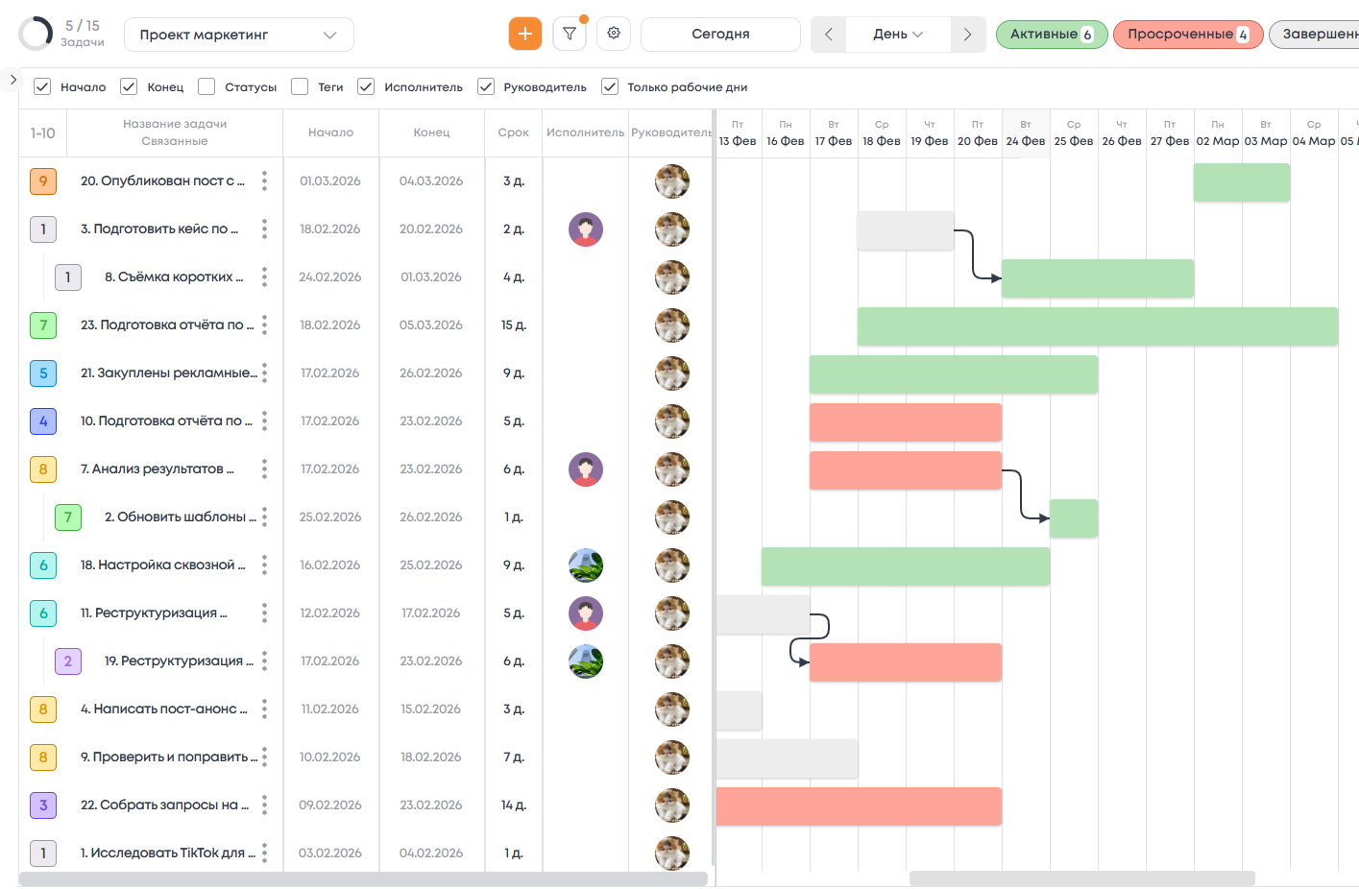1359x889 pixels.
Task: Click the Сегодня button
Action: pyautogui.click(x=720, y=35)
